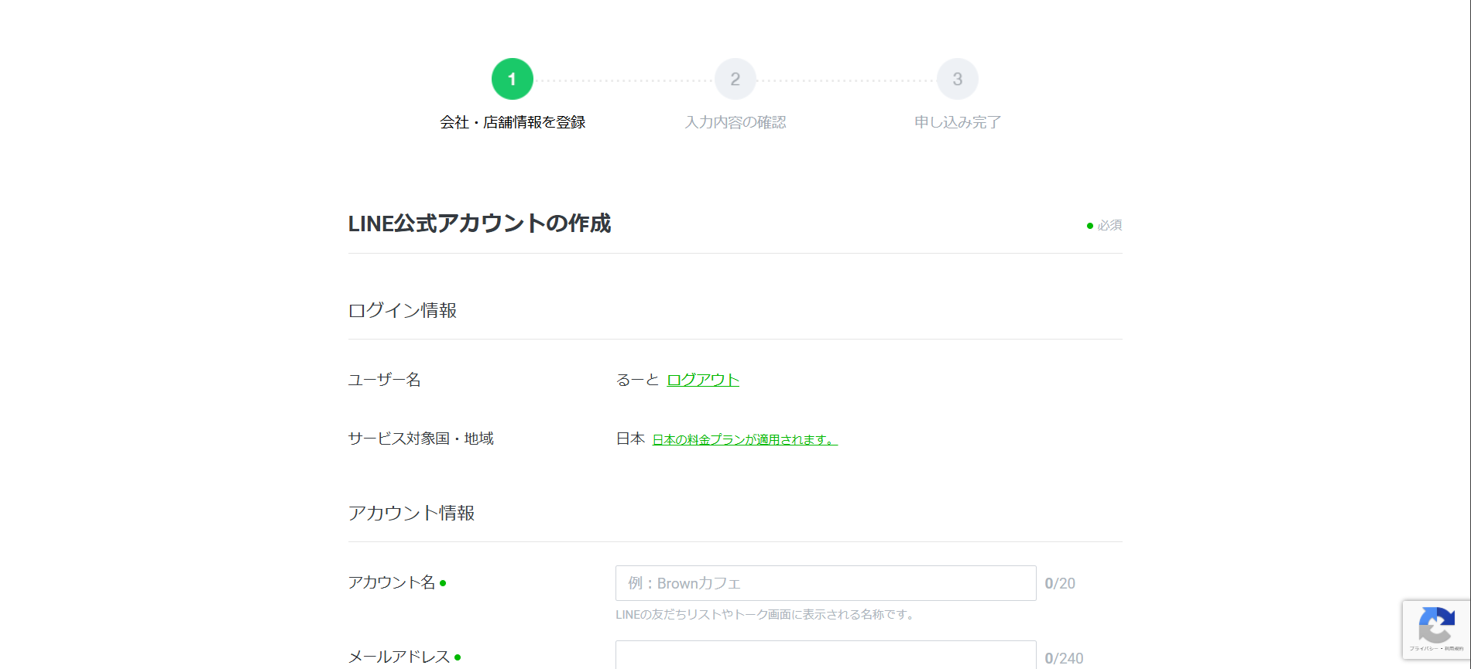Click the メールアドレス field label
Viewport: 1471px width, 669px height.
coord(399,657)
